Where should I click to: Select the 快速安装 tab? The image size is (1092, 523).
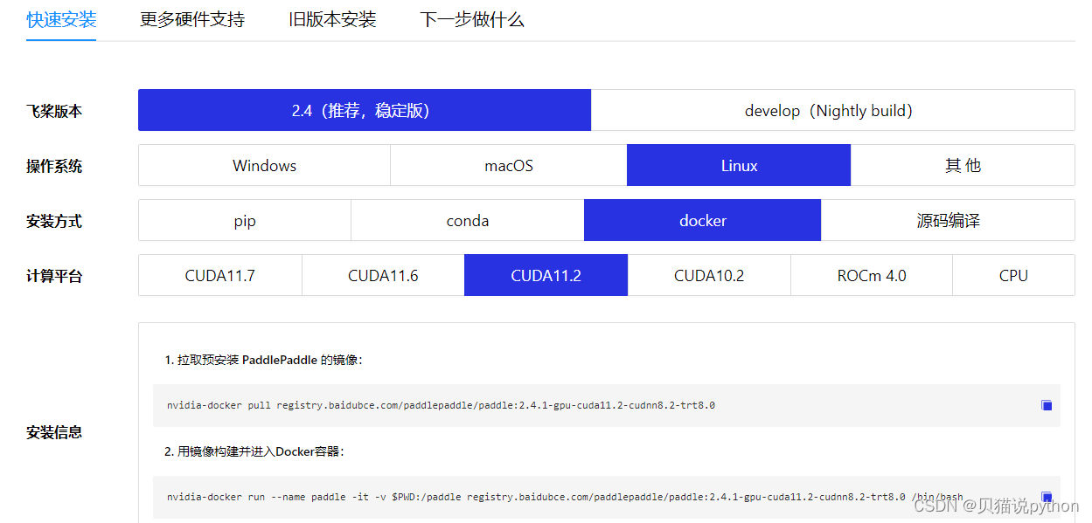coord(61,18)
